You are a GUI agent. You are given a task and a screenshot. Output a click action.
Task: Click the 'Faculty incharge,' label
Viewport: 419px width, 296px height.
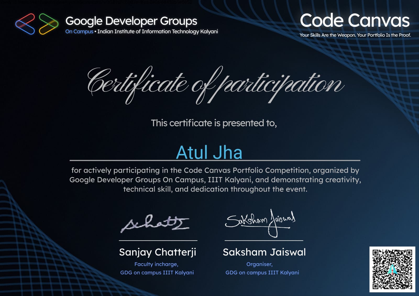[x=156, y=264]
